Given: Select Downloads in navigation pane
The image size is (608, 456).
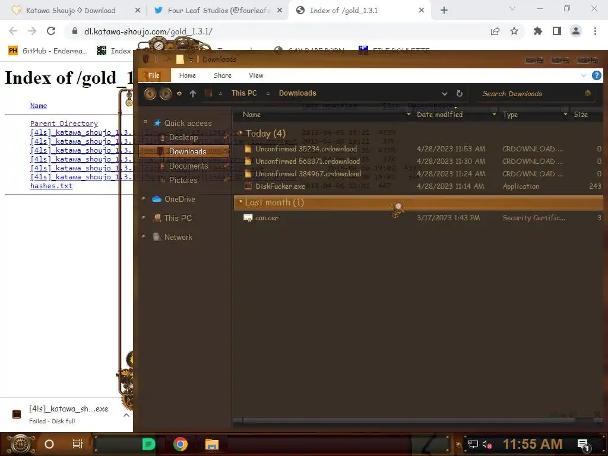Looking at the screenshot, I should click(x=184, y=151).
